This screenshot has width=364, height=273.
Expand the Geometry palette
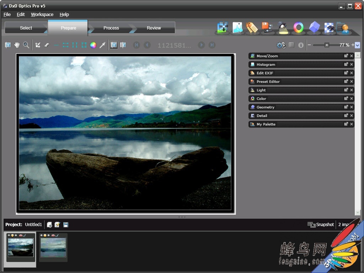pyautogui.click(x=301, y=107)
